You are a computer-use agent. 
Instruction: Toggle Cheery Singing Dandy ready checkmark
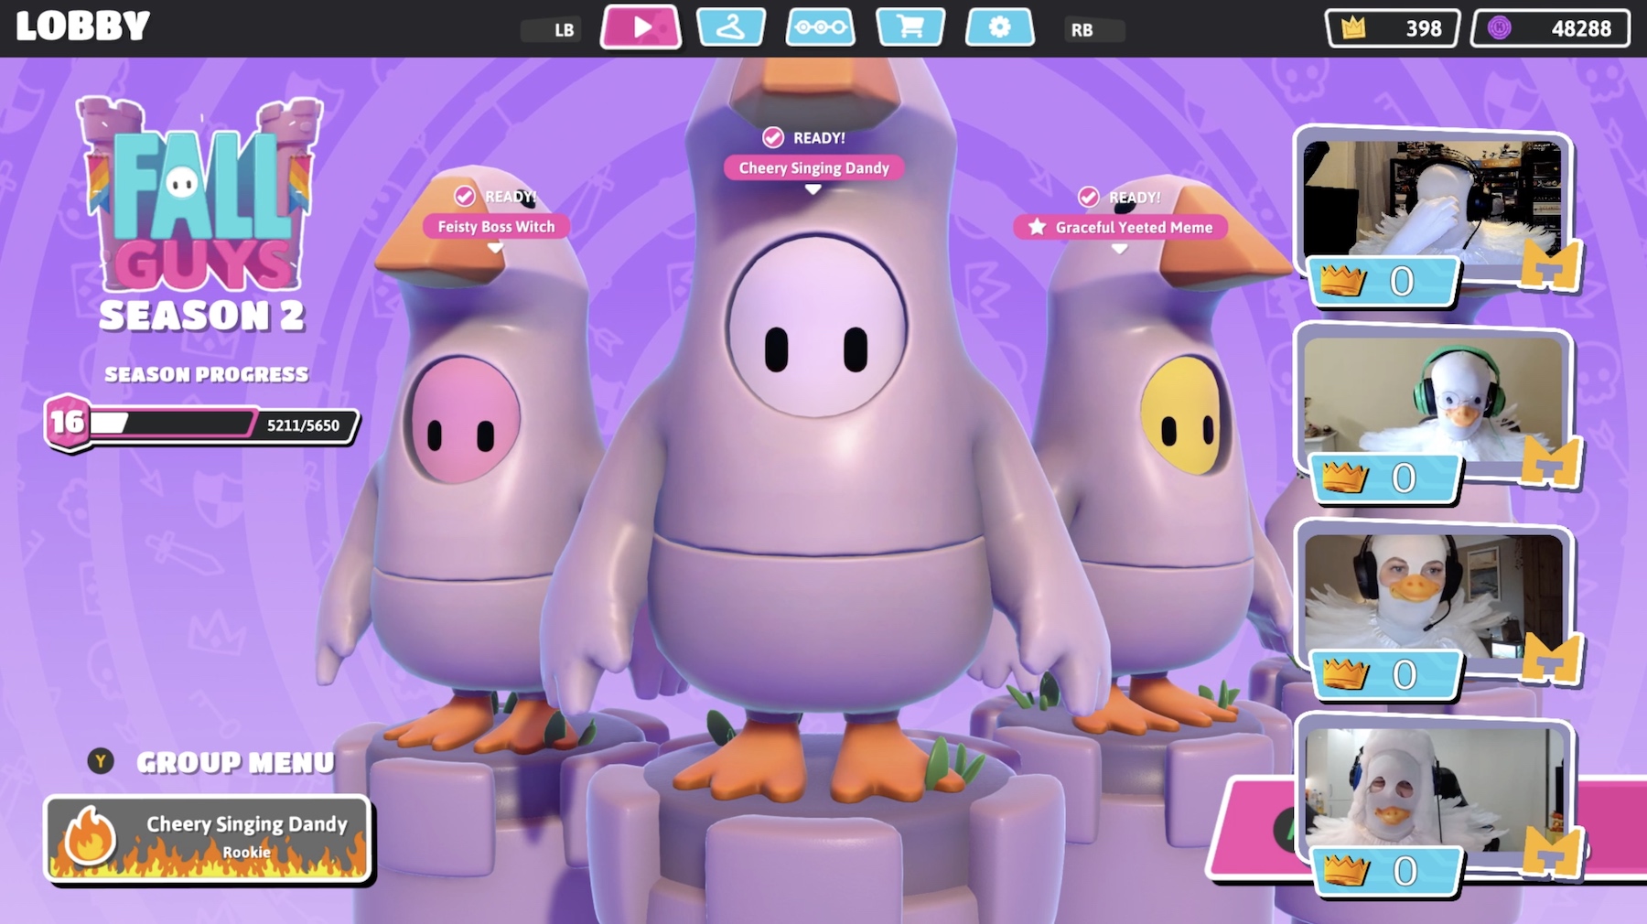[x=773, y=137]
